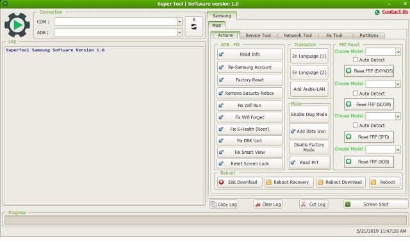Screen dimensions: 410x241
Task: Click the En Language (2) button
Action: pos(309,72)
